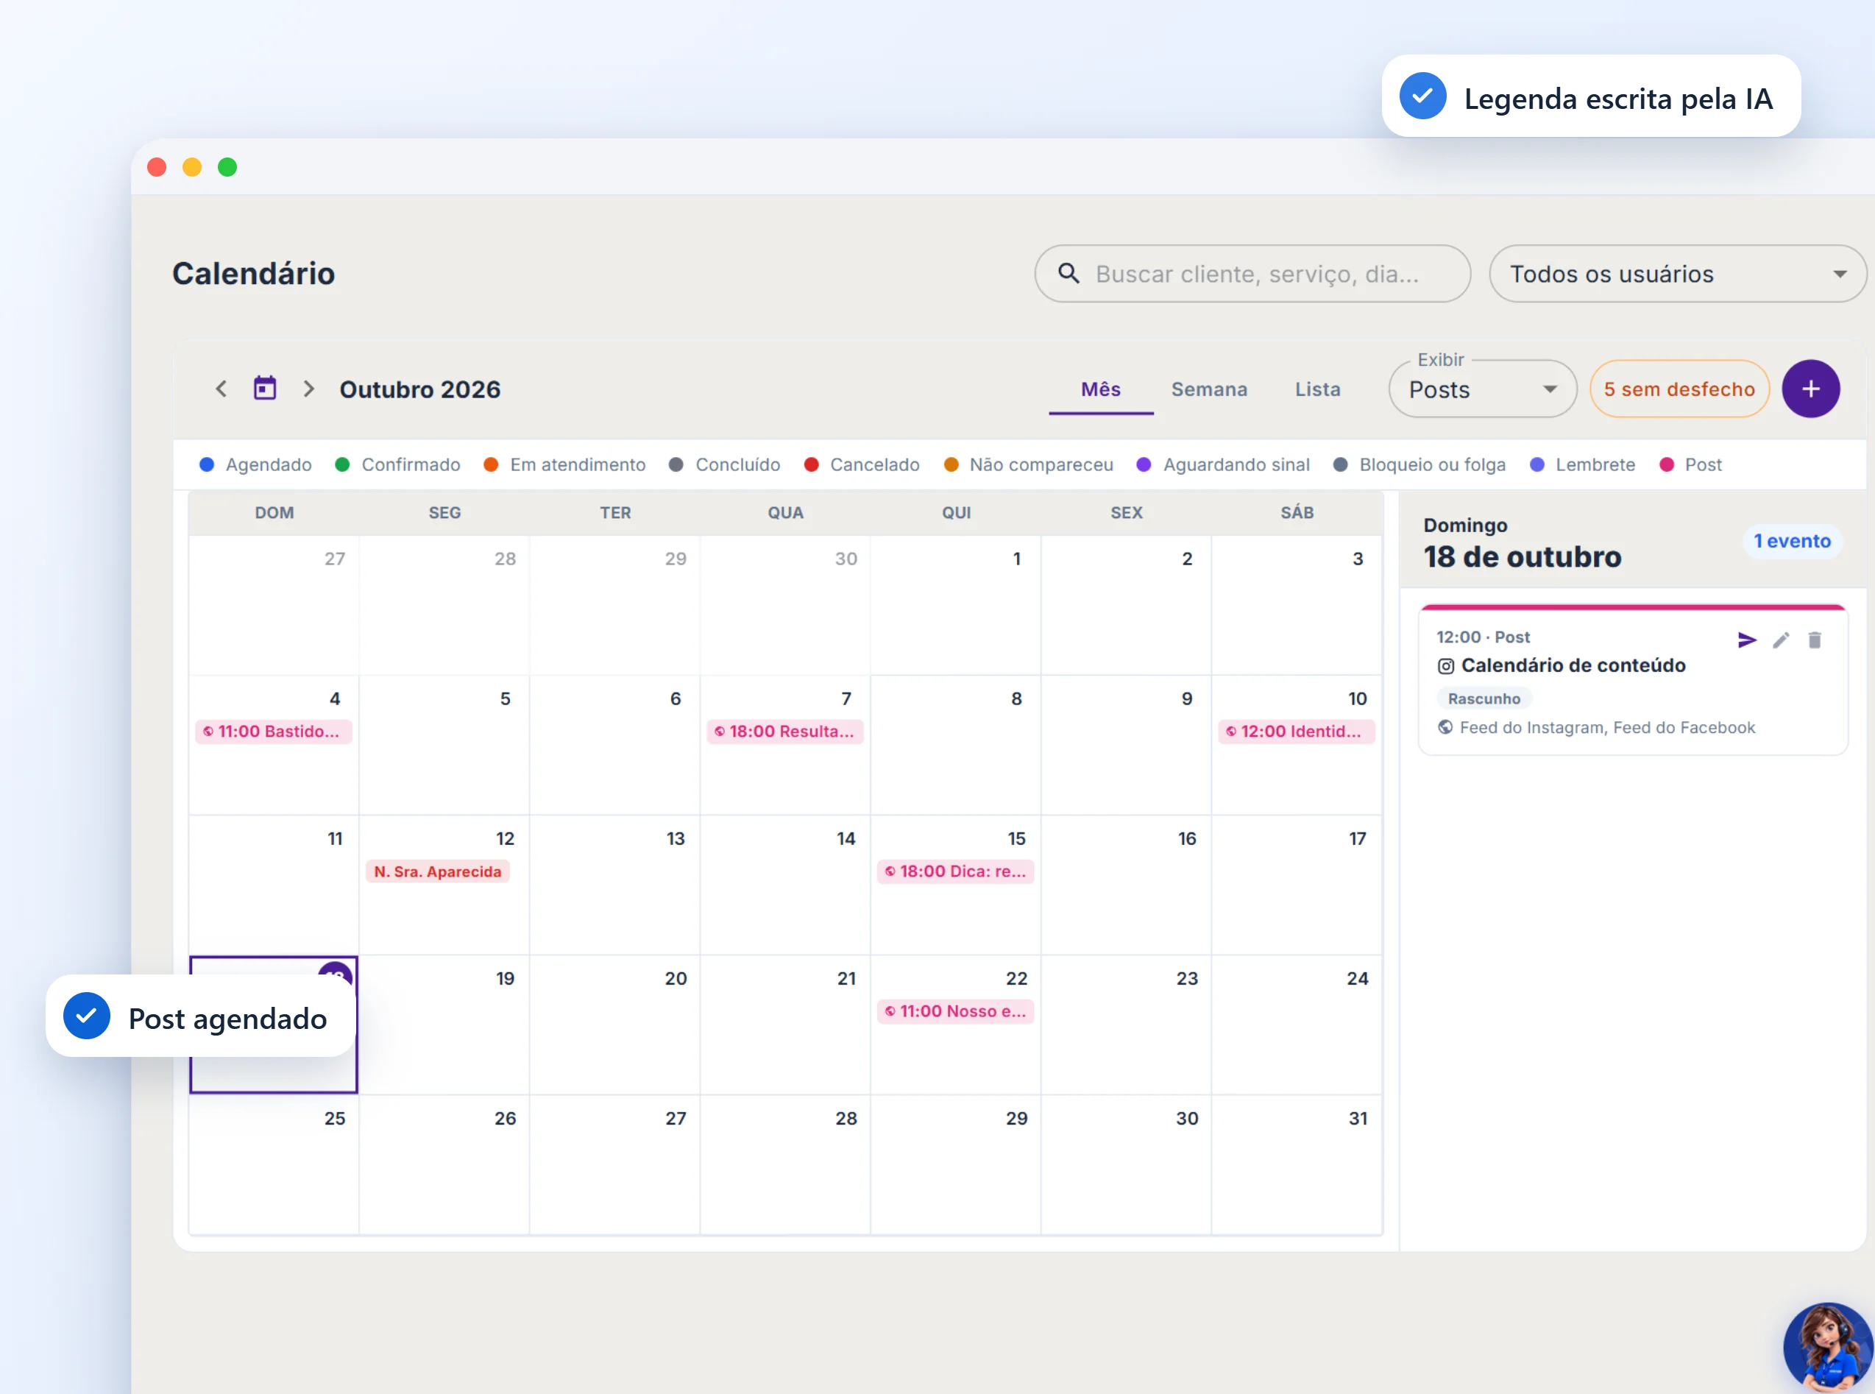Open the Calendário de conteúdo post title
The width and height of the screenshot is (1875, 1394).
pyautogui.click(x=1573, y=666)
